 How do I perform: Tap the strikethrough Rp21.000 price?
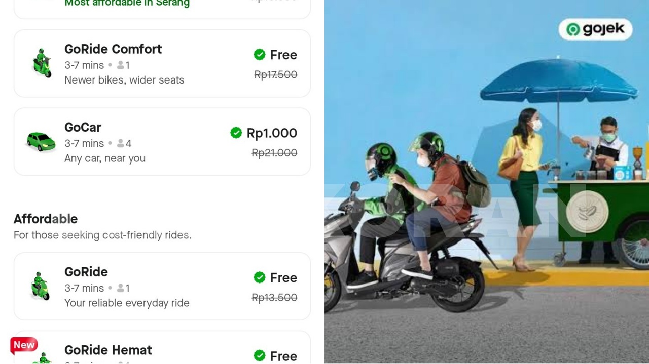click(274, 153)
